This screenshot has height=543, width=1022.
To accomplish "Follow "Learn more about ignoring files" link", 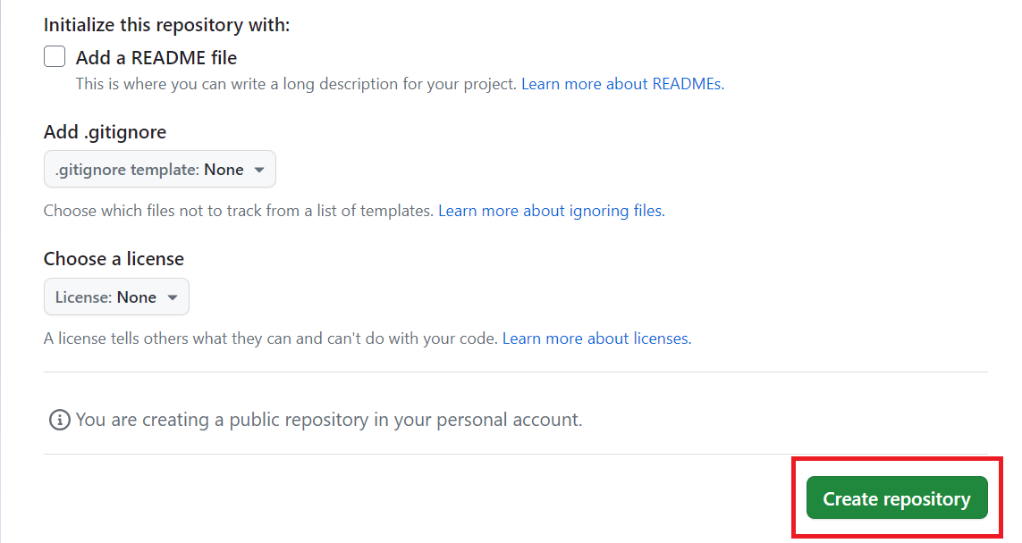I will [551, 210].
